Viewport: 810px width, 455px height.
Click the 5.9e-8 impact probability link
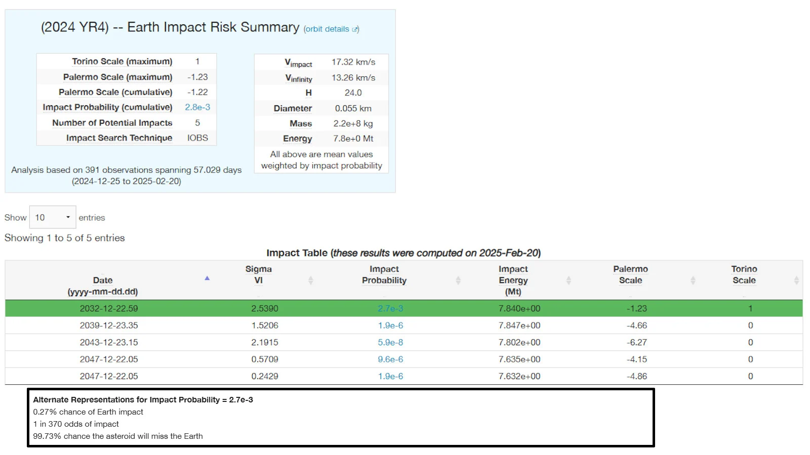click(390, 342)
